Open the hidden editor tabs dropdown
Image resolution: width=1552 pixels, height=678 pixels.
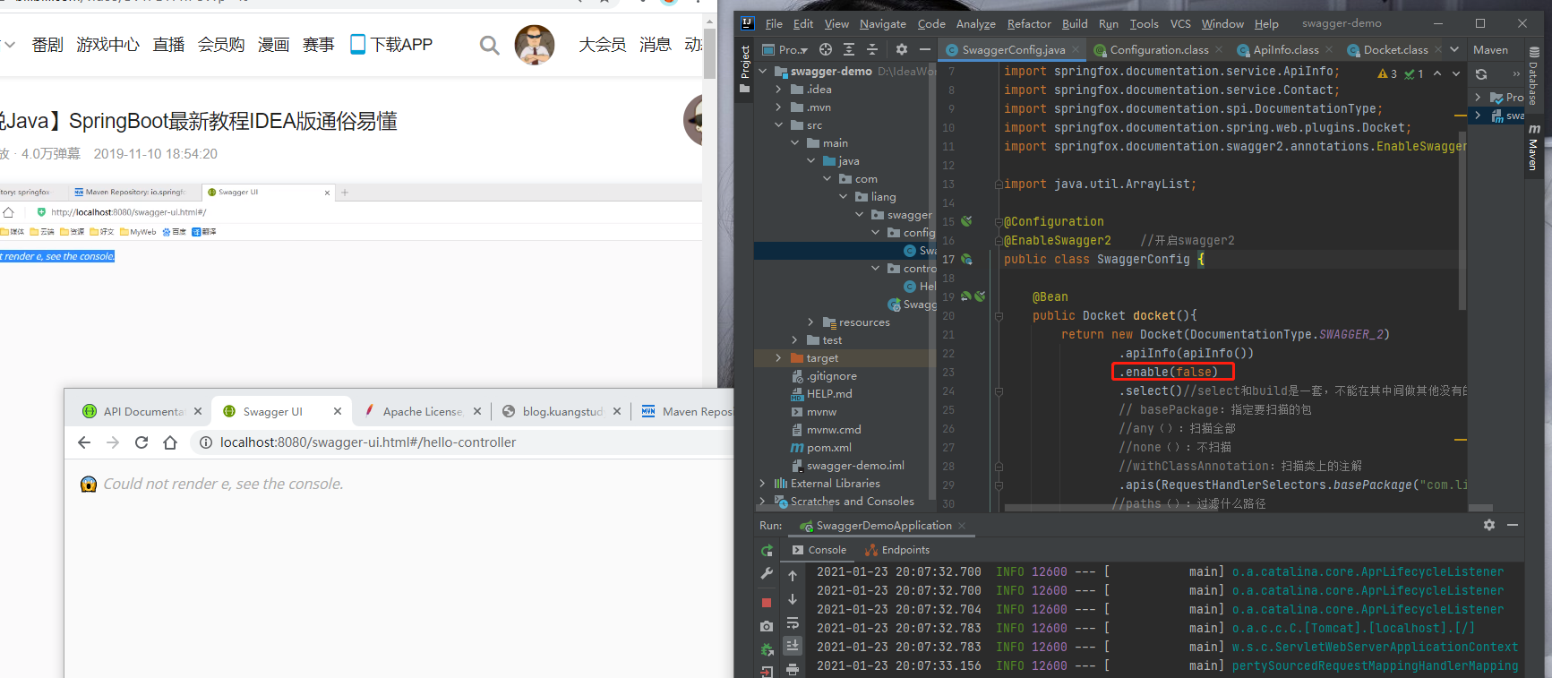coord(1454,49)
